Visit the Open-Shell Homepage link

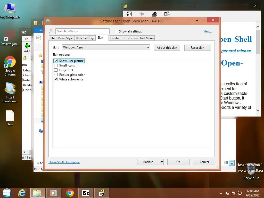pyautogui.click(x=64, y=162)
